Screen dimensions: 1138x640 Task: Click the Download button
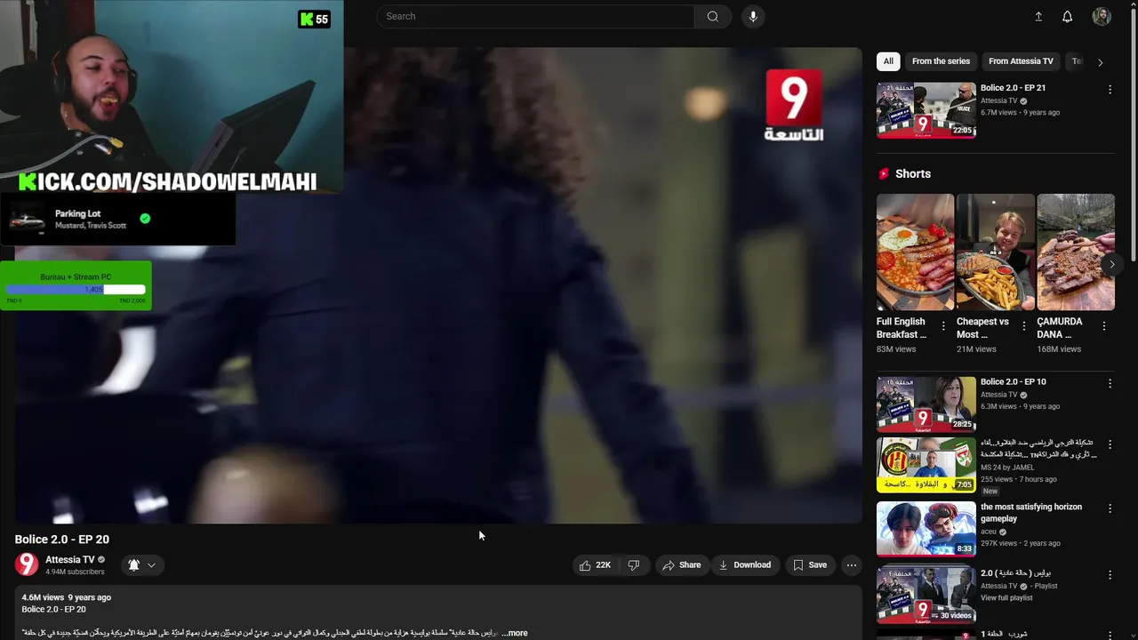pos(745,565)
